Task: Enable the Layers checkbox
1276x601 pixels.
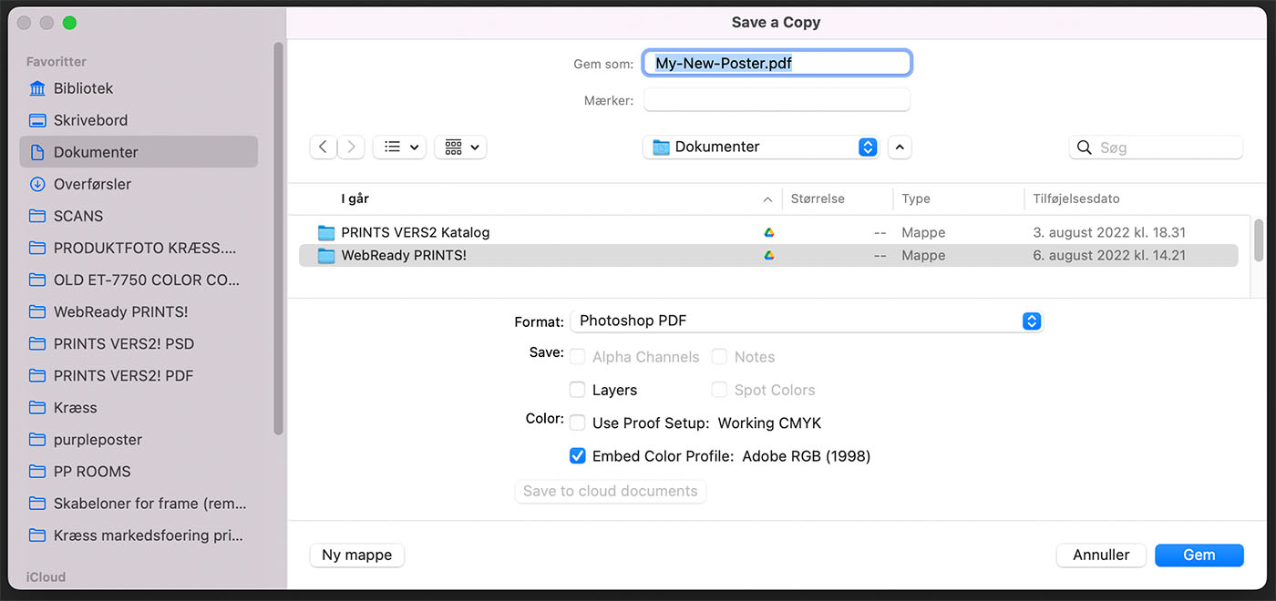Action: (x=577, y=390)
